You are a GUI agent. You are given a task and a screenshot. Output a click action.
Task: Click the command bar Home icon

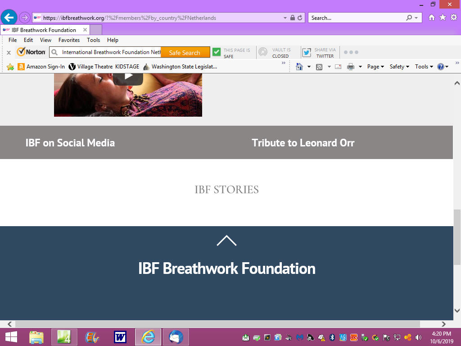[299, 67]
